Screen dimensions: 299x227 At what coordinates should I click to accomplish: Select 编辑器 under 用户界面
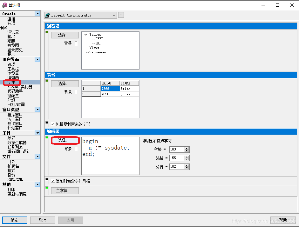(x=13, y=78)
